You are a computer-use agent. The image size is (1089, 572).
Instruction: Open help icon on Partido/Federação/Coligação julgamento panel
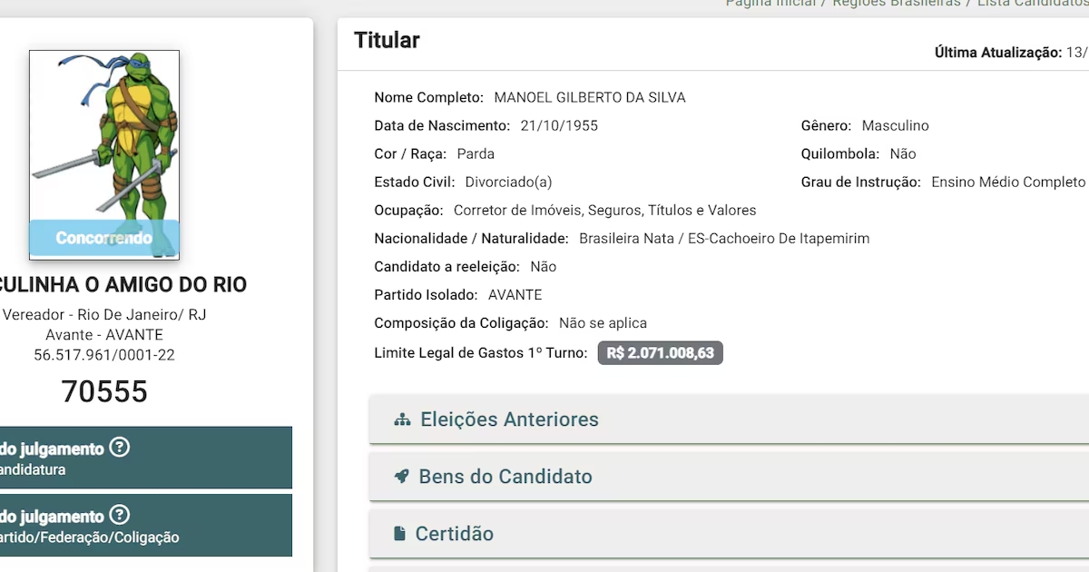pos(119,516)
